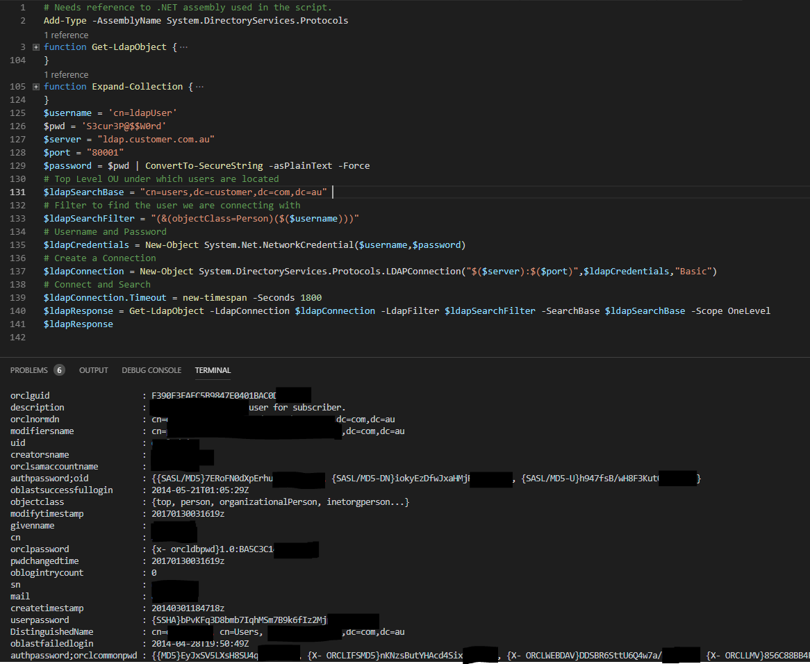Viewport: 810px width, 664px height.
Task: Expand the folded Get-LdapObject function on line 3
Action: (35, 47)
